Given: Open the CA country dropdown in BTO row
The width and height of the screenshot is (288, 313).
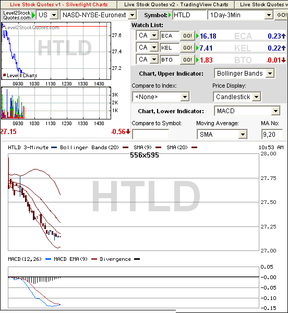Looking at the screenshot, I should 147,59.
